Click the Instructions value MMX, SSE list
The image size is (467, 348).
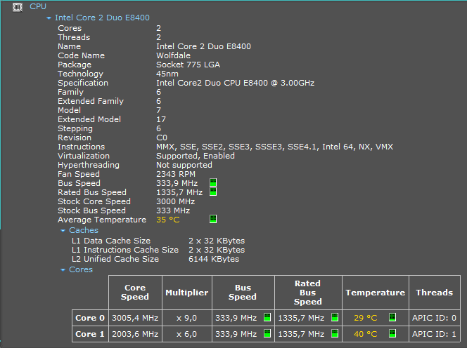pos(274,147)
